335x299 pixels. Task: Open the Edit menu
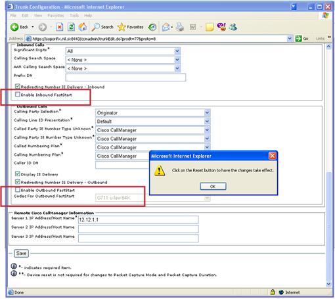(x=25, y=16)
